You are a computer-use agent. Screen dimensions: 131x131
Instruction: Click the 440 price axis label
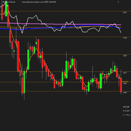click(x=125, y=92)
